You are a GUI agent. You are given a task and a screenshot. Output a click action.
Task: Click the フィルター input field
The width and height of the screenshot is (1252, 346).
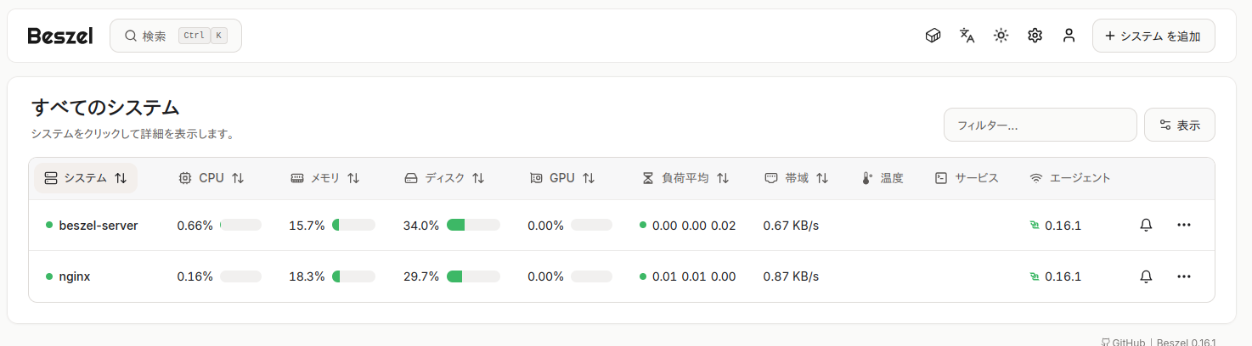coord(1040,125)
